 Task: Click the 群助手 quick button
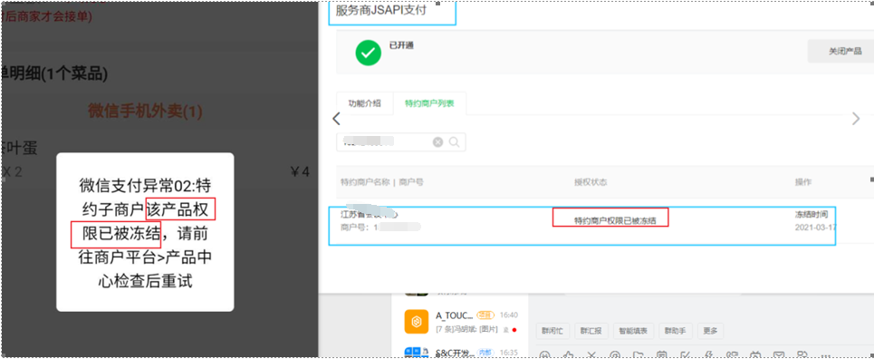pyautogui.click(x=675, y=331)
